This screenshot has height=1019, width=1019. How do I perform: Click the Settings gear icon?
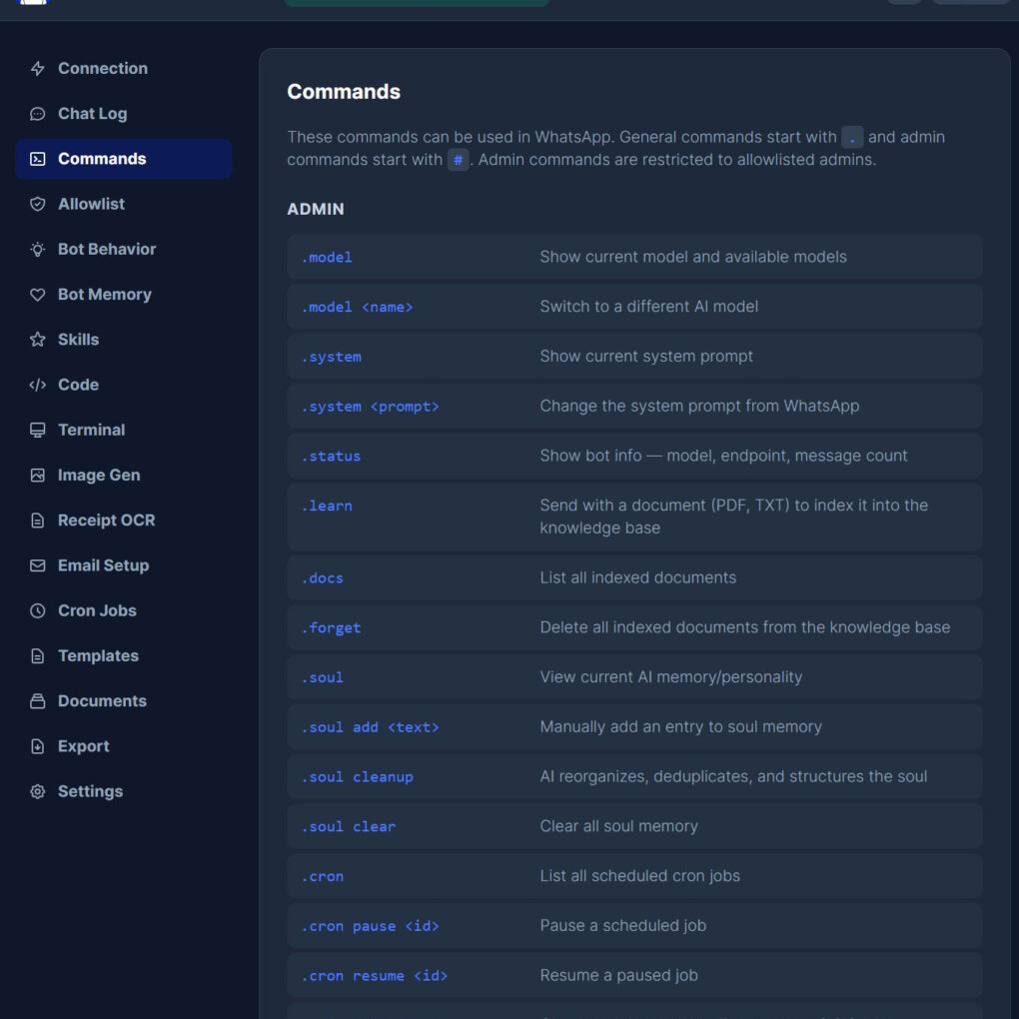(x=38, y=791)
